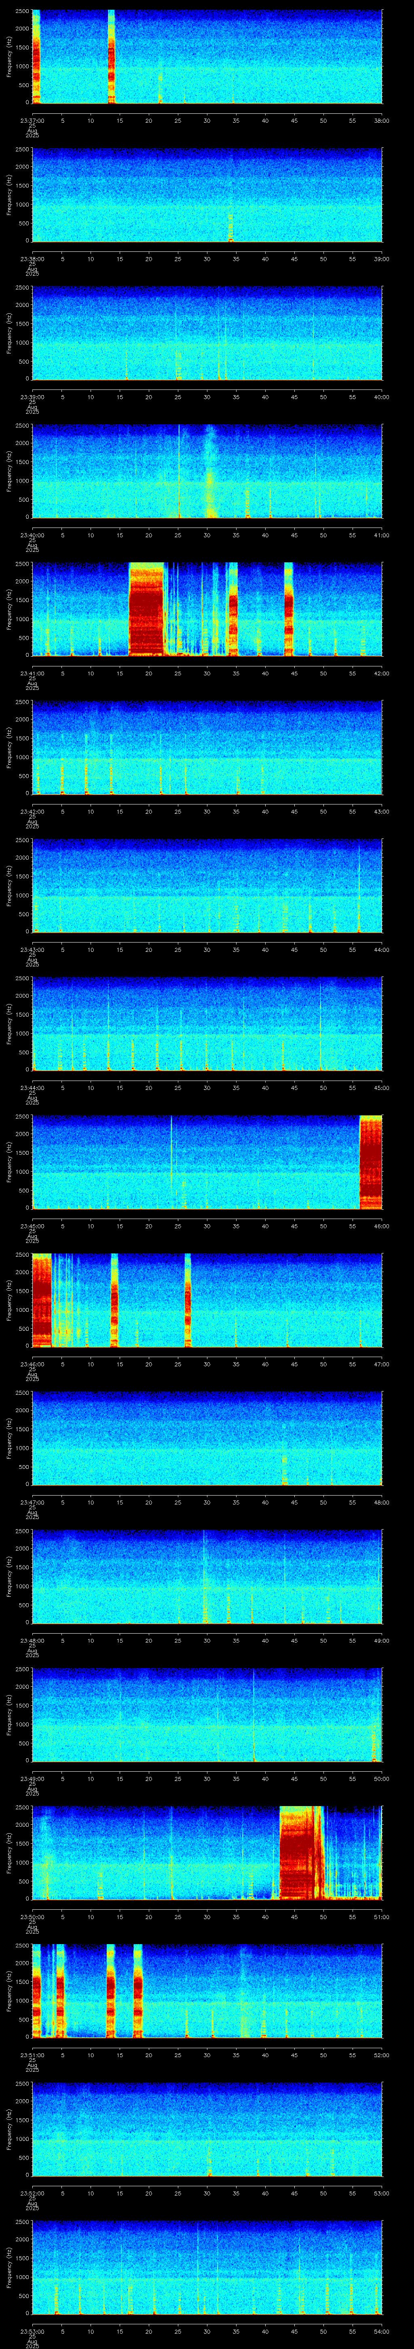Click the 38:00 end time label

click(382, 120)
